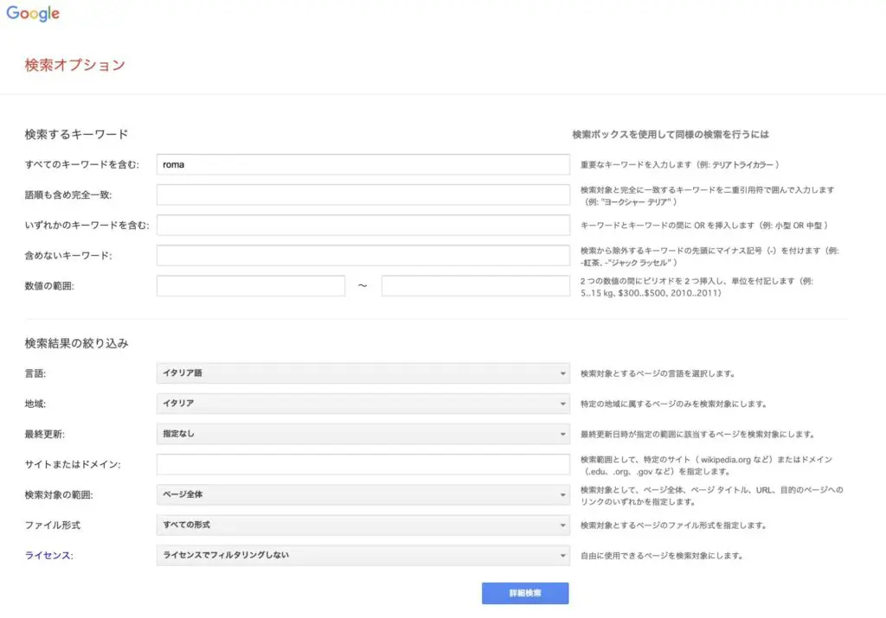The width and height of the screenshot is (886, 618).
Task: Click the 言語 field label
Action: [35, 373]
